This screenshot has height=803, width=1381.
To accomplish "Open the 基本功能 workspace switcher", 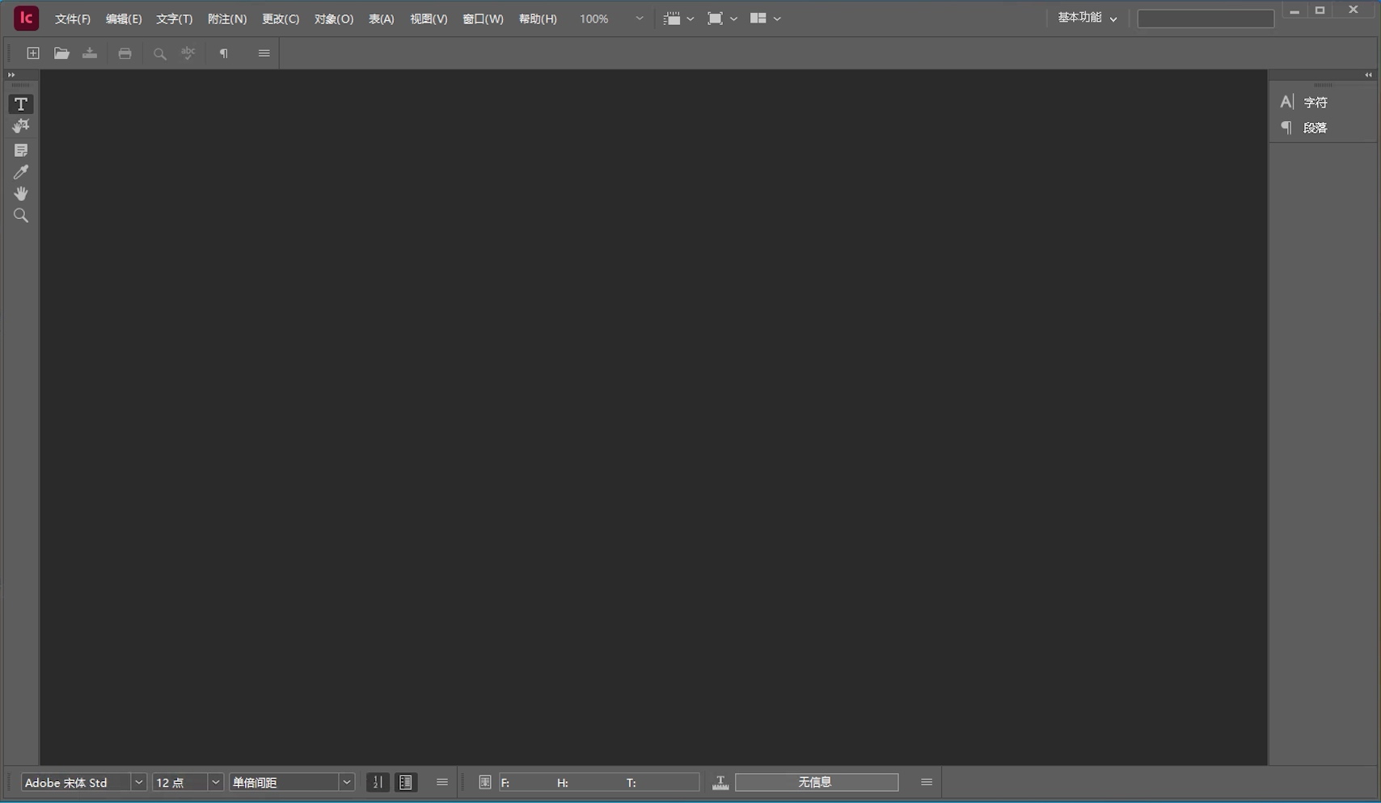I will [1087, 17].
